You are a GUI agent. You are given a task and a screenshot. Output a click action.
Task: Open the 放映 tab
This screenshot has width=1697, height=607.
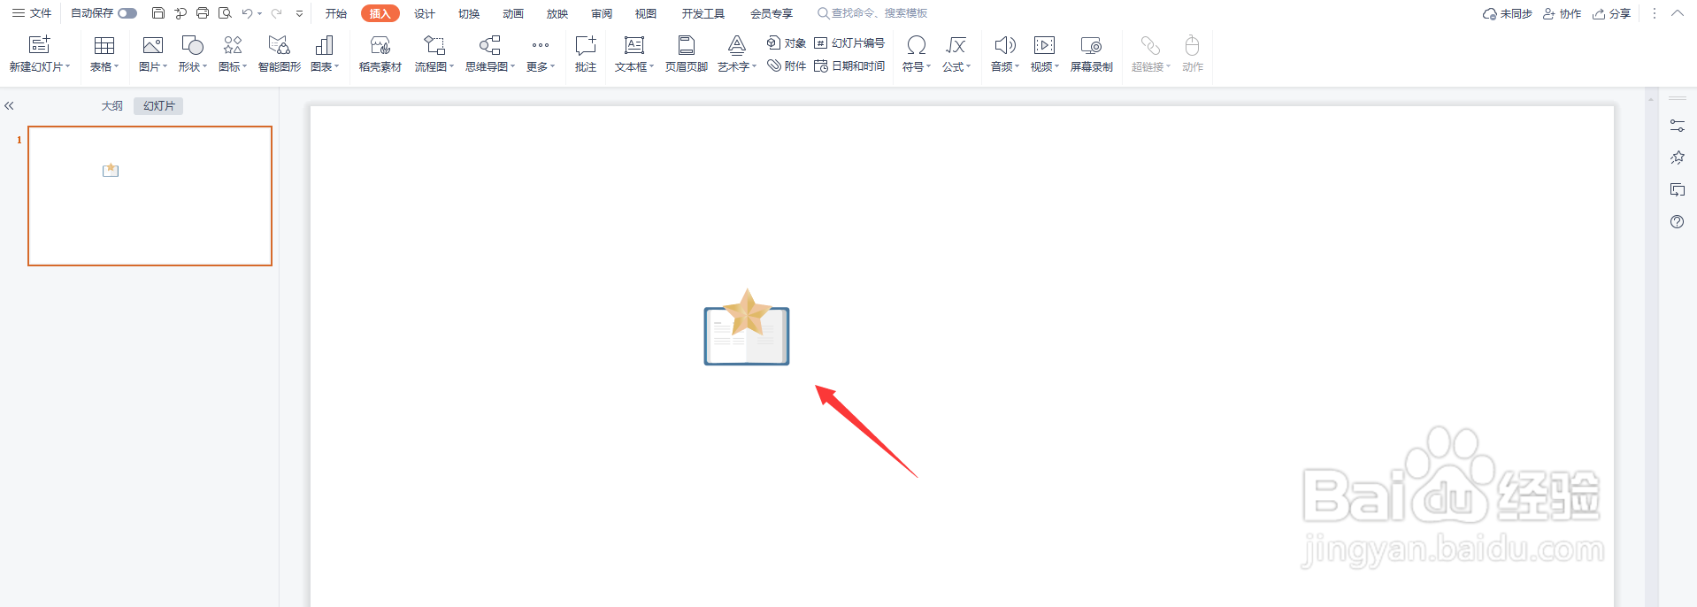click(557, 13)
